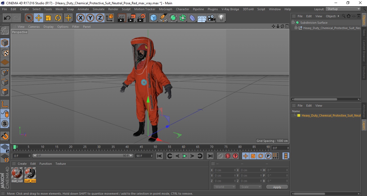Open the World coordinate dropdown
This screenshot has width=367, height=196.
[225, 187]
